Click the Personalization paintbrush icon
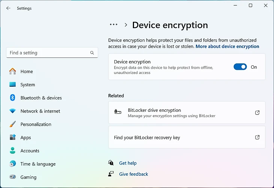Image resolution: width=274 pixels, height=188 pixels. 13,124
